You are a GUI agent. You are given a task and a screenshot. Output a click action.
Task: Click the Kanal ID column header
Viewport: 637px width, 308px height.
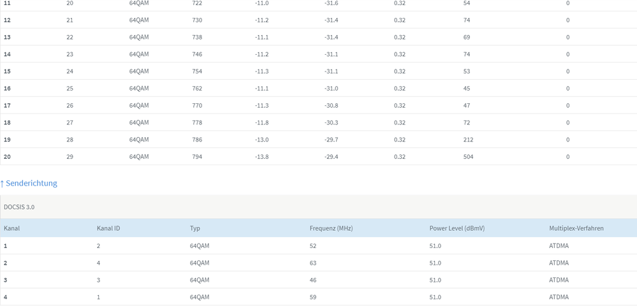pyautogui.click(x=108, y=228)
